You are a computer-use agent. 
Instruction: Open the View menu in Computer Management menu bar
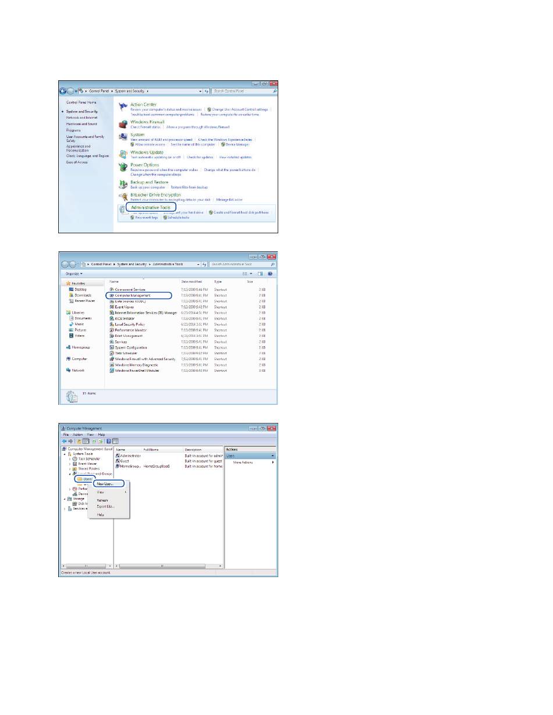click(x=91, y=435)
